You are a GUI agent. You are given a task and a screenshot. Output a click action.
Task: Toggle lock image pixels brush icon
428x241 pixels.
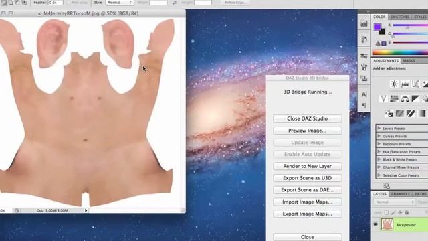[x=393, y=212]
